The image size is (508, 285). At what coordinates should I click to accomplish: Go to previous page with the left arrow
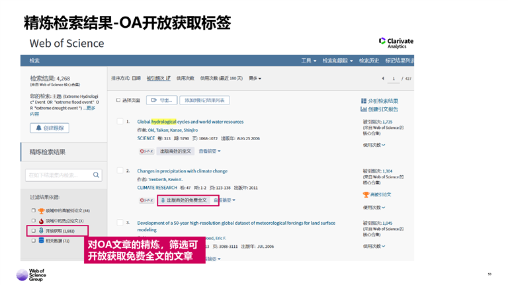(x=383, y=79)
